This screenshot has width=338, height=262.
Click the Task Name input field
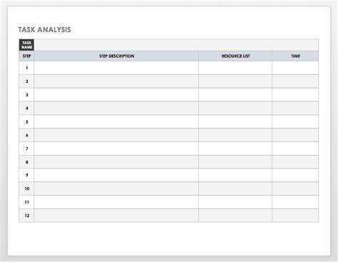(176, 45)
